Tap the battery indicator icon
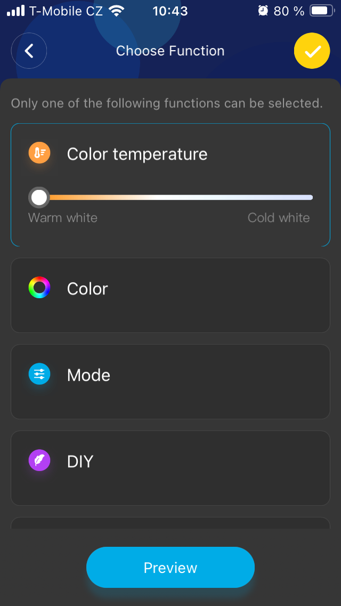Viewport: 341px width, 606px height. pos(321,11)
